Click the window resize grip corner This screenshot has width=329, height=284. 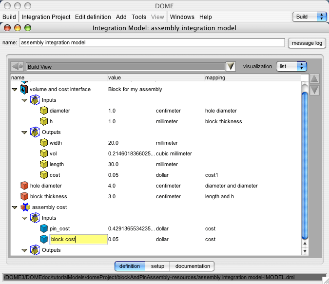coord(326,281)
